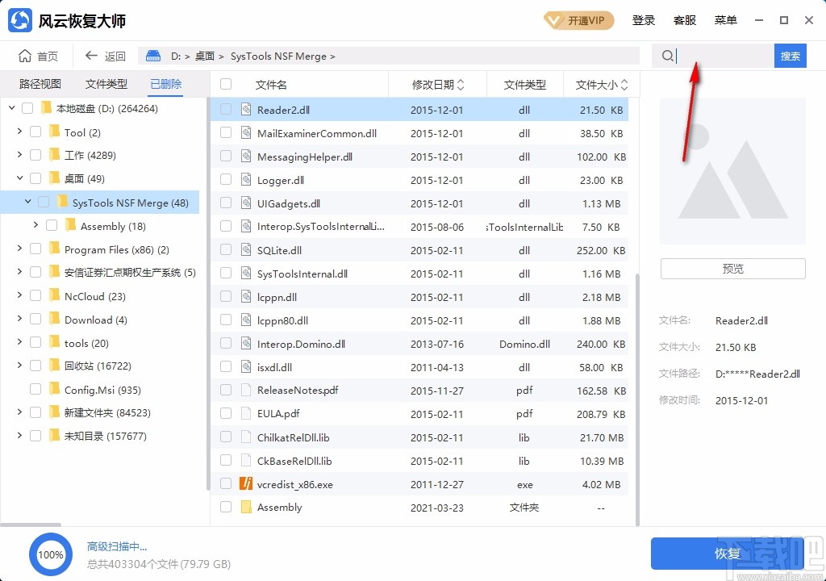
Task: Expand the Assembly (18) folder node
Action: [35, 225]
